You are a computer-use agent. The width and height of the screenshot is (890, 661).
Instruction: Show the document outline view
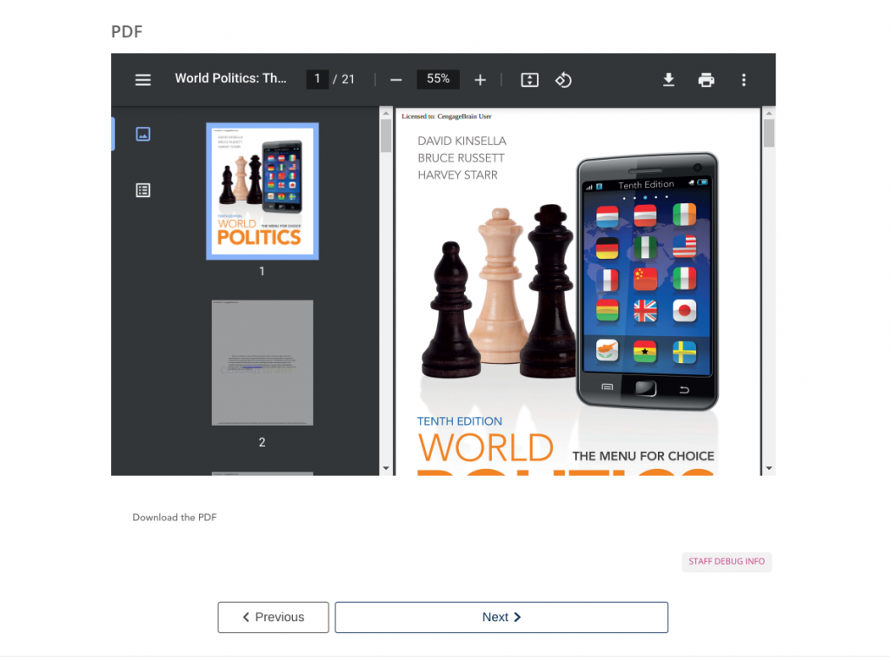143,190
